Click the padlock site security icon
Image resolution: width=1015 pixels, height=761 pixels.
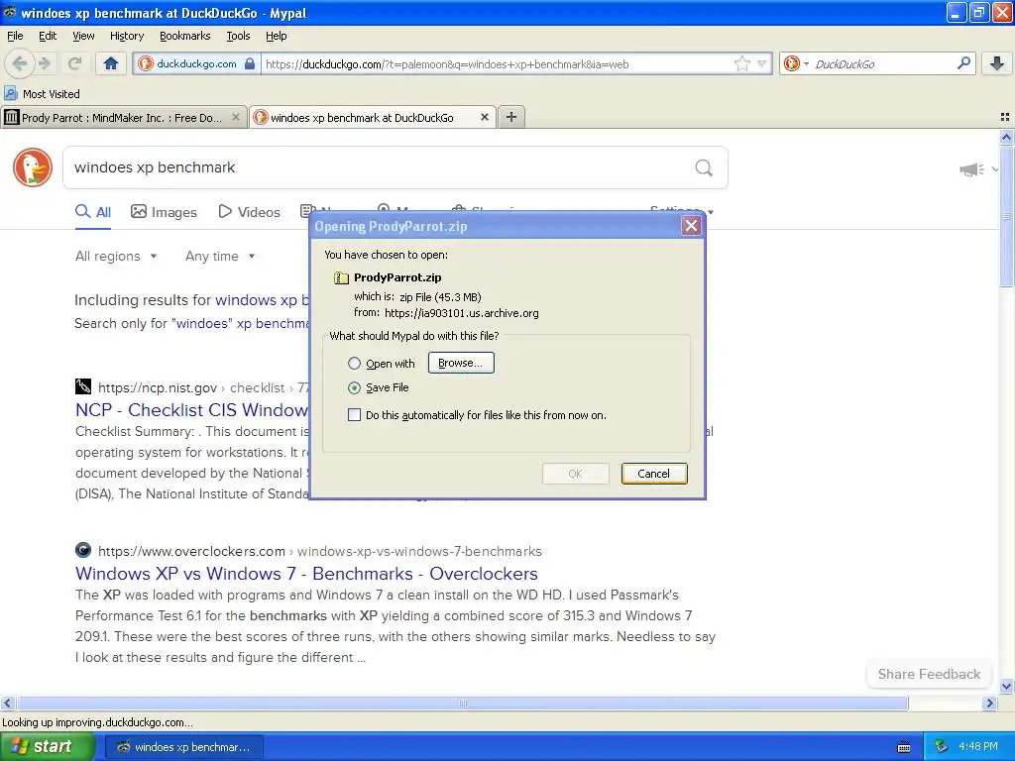[250, 63]
